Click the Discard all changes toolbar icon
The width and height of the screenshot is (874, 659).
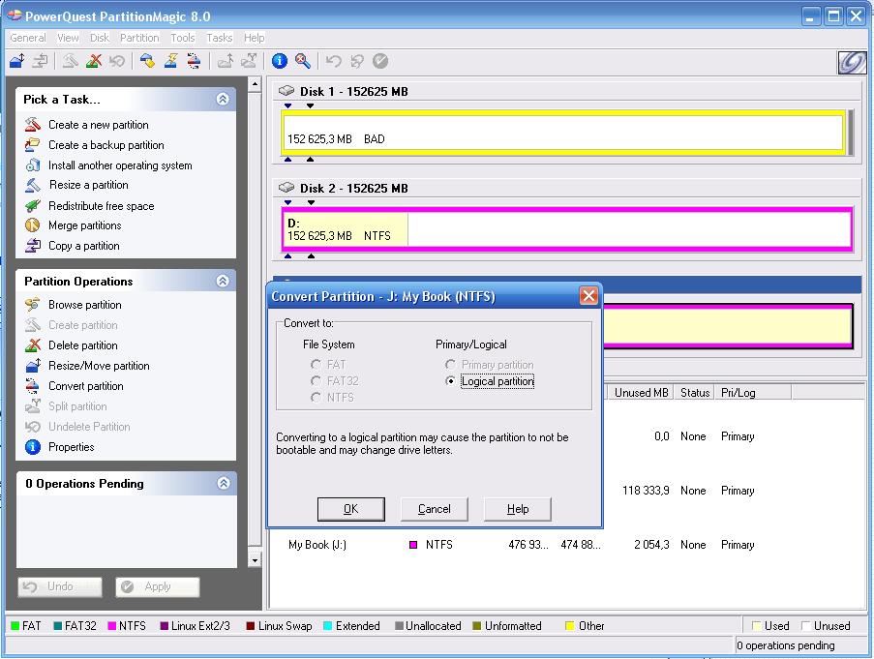[x=357, y=61]
